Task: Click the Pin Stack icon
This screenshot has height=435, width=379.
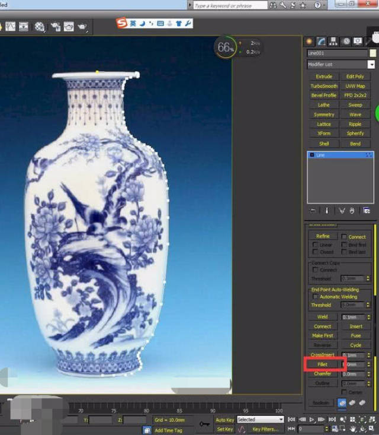Action: point(313,210)
